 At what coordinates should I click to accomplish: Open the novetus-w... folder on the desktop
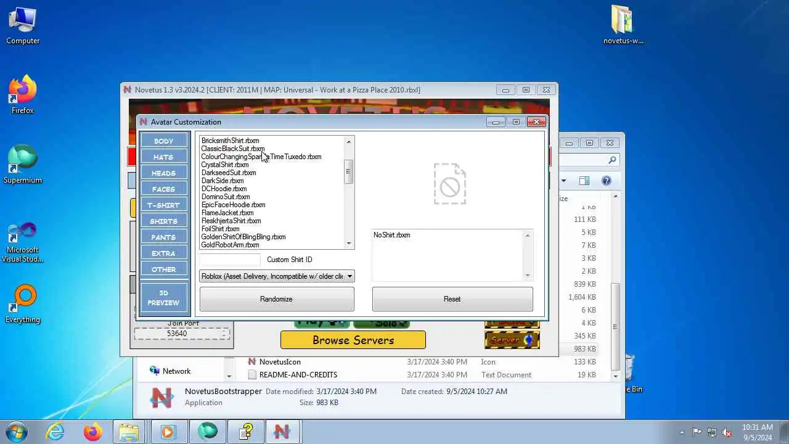pyautogui.click(x=623, y=26)
